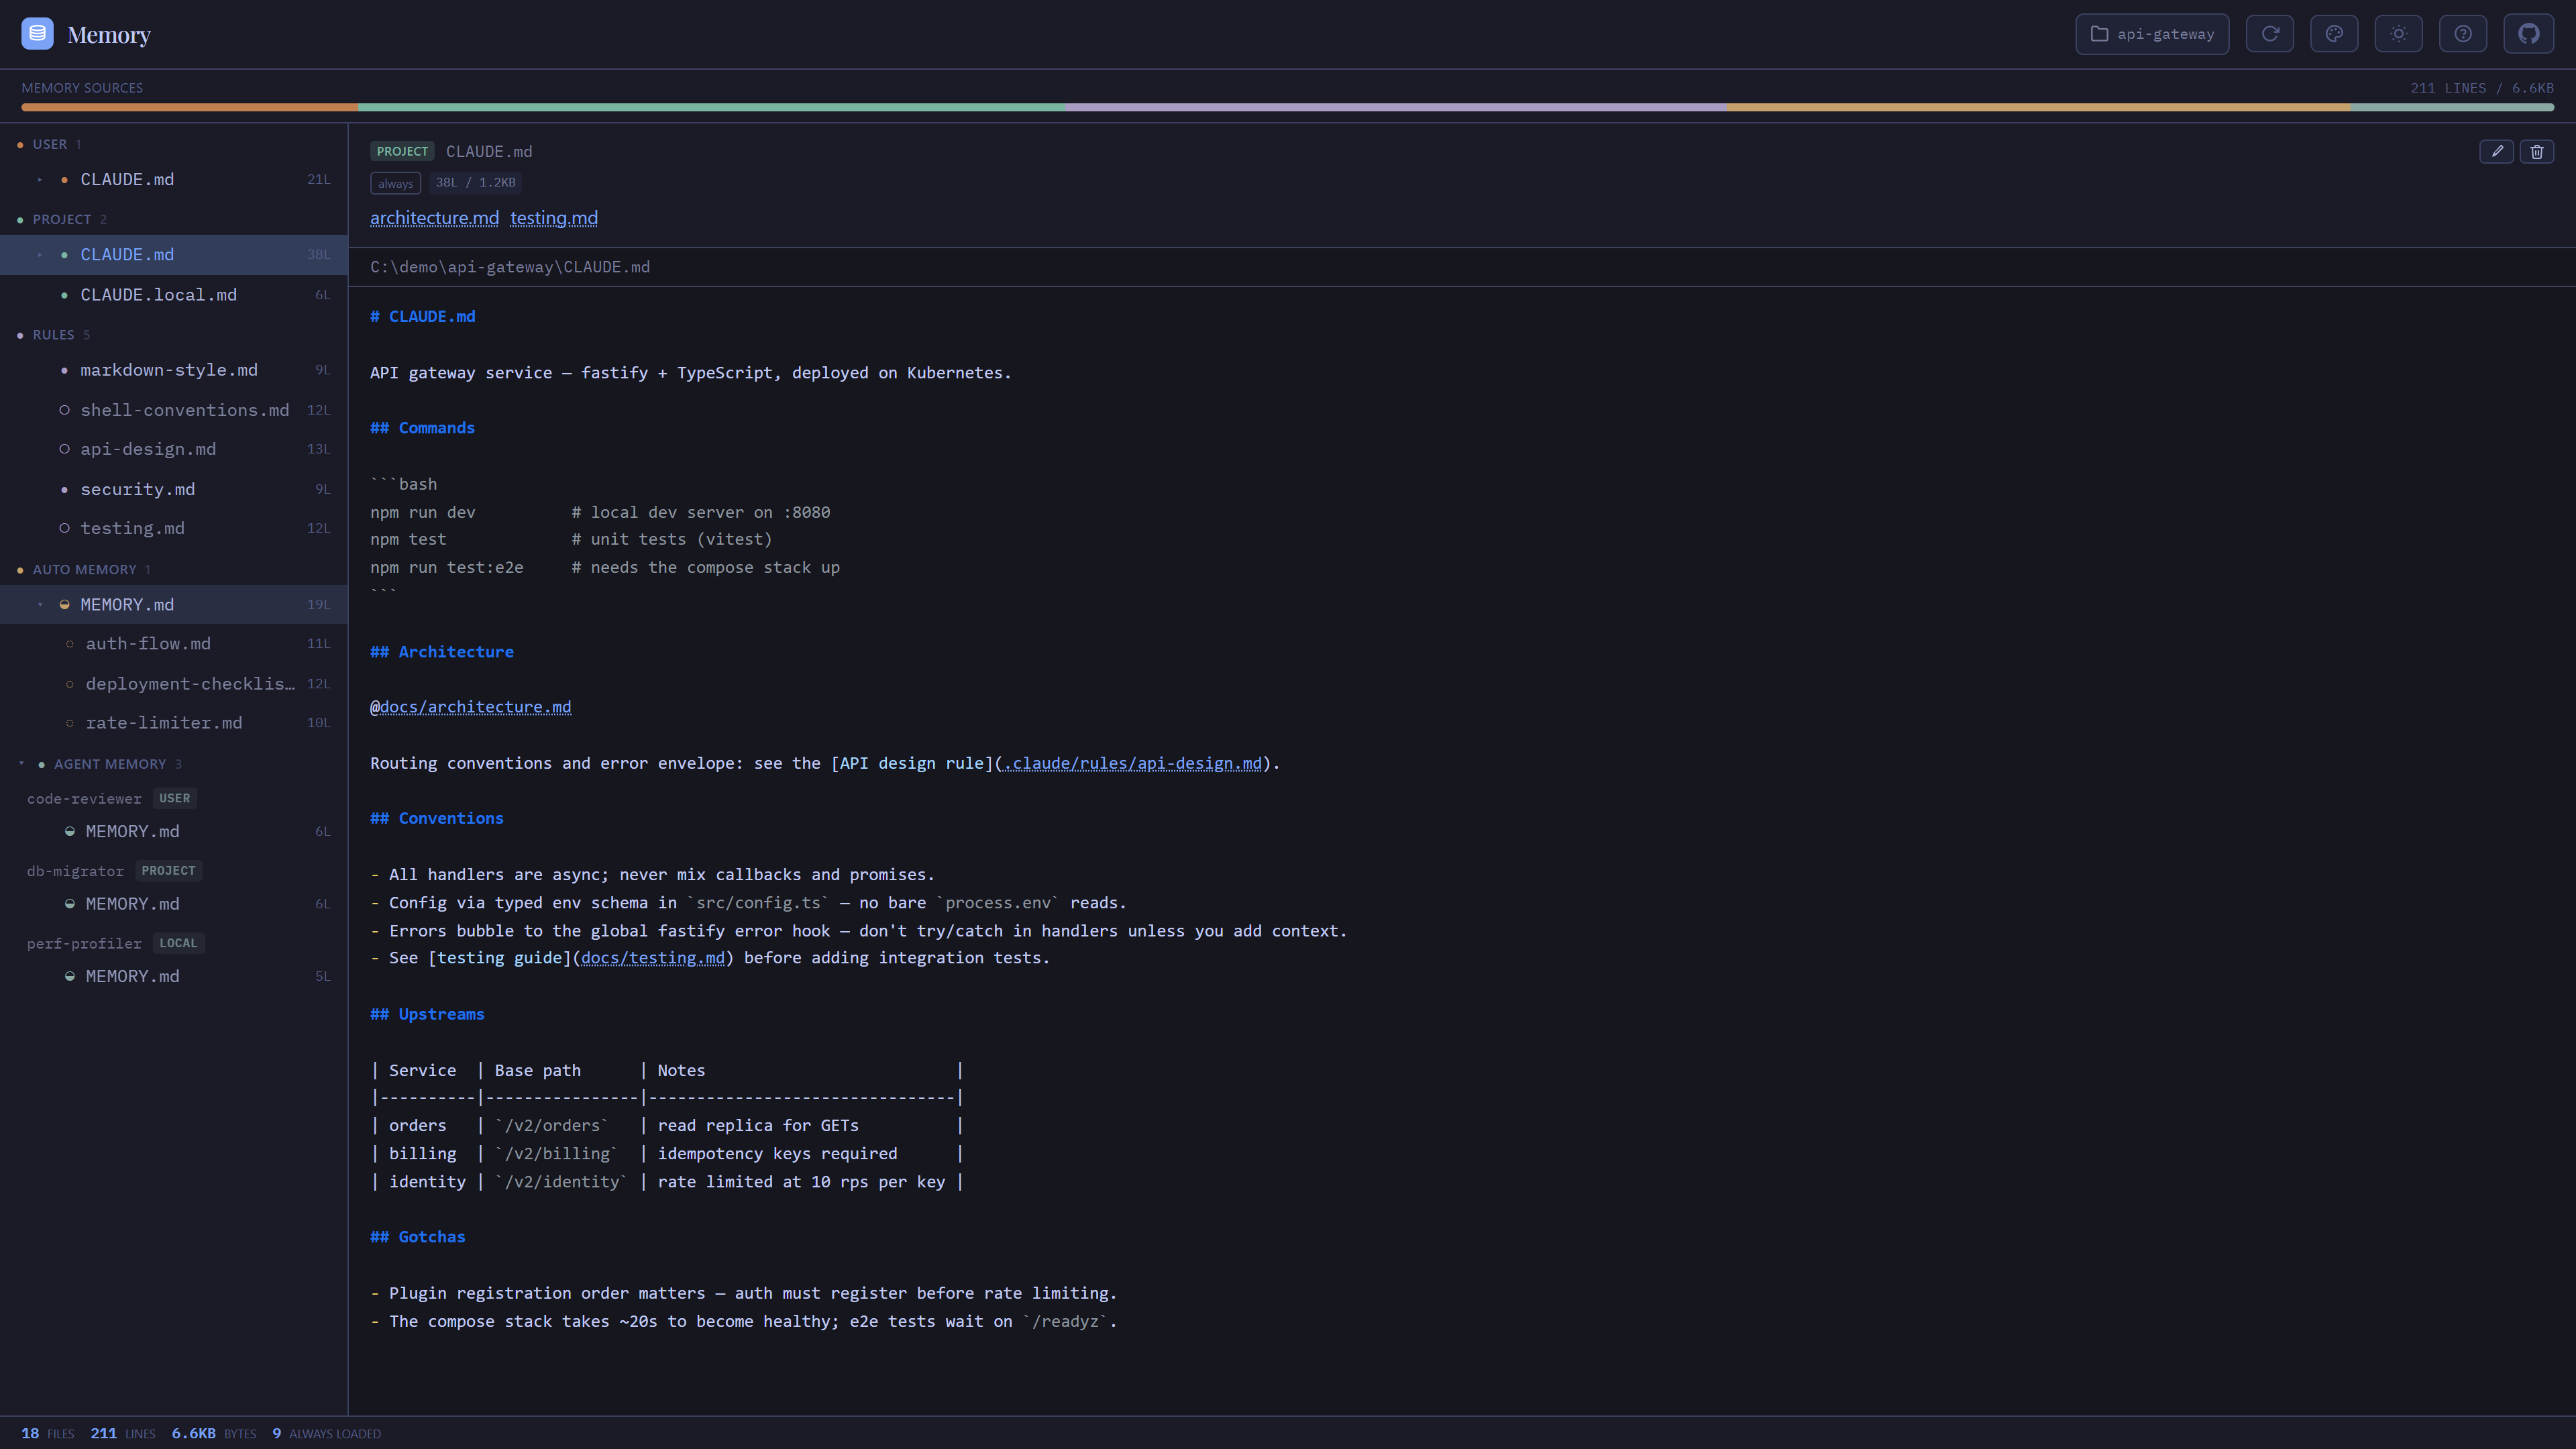
Task: Open MEMORY.md under perf-profiler
Action: point(174,977)
